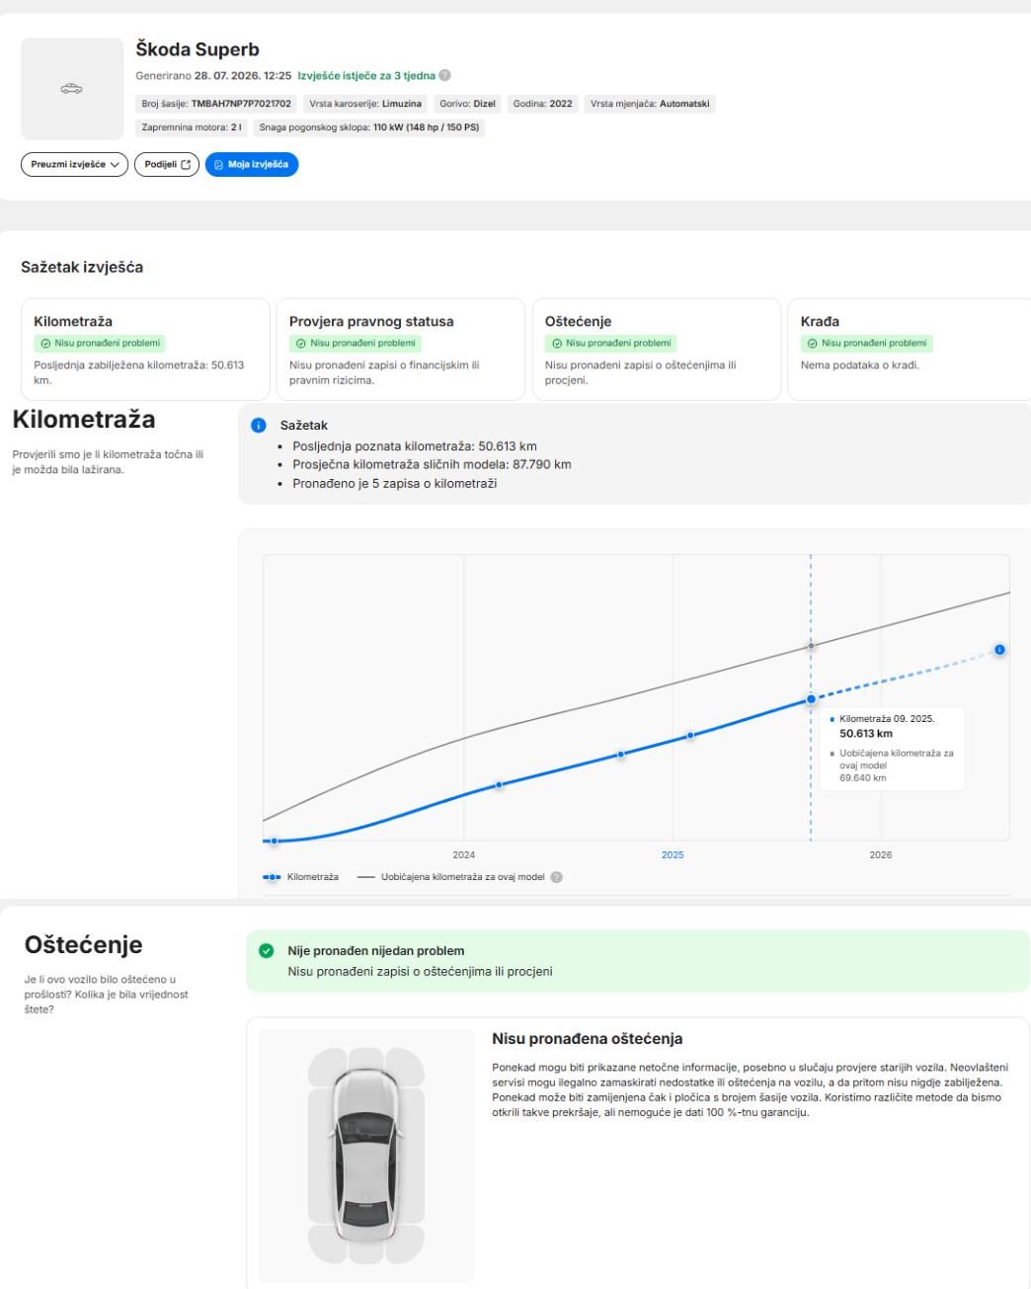Viewport: 1031px width, 1289px height.
Task: Select the blue mileage point just after 2025
Action: coord(690,735)
